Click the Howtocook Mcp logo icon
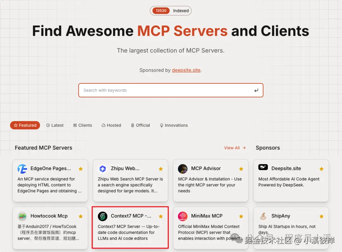 click(22, 216)
